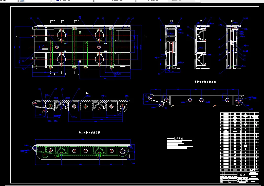Select callout number 18 on plan view
264x186 pixels.
pyautogui.click(x=98, y=18)
